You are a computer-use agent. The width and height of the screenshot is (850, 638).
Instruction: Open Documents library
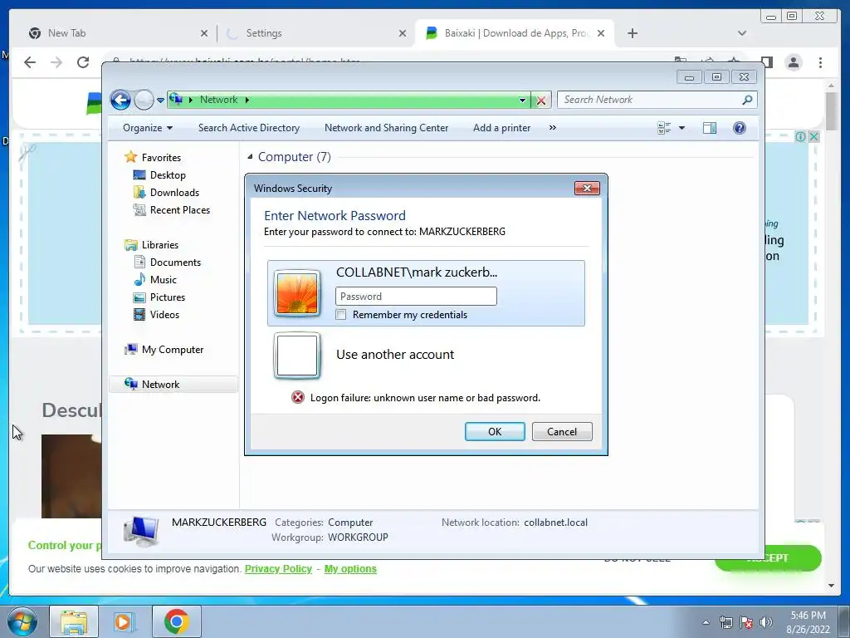click(x=175, y=262)
